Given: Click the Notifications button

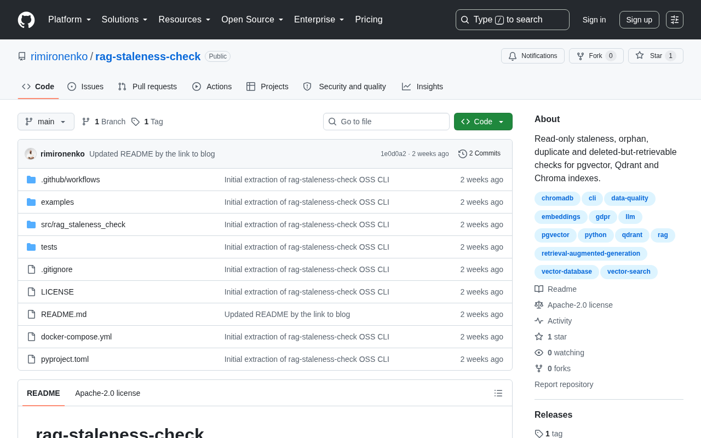Looking at the screenshot, I should tap(533, 56).
